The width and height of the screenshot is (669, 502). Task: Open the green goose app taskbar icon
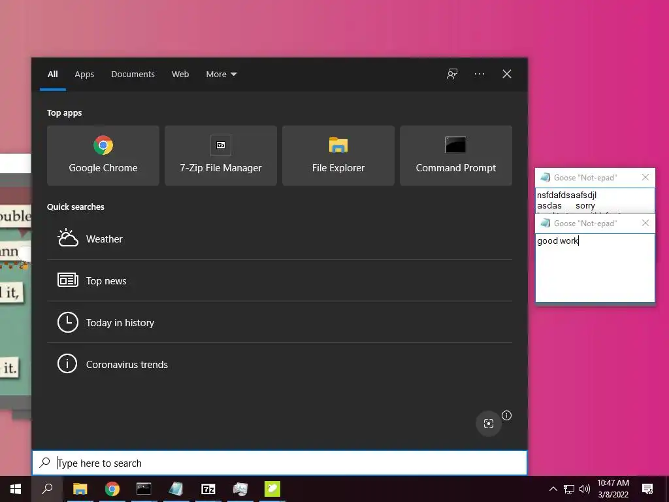272,489
